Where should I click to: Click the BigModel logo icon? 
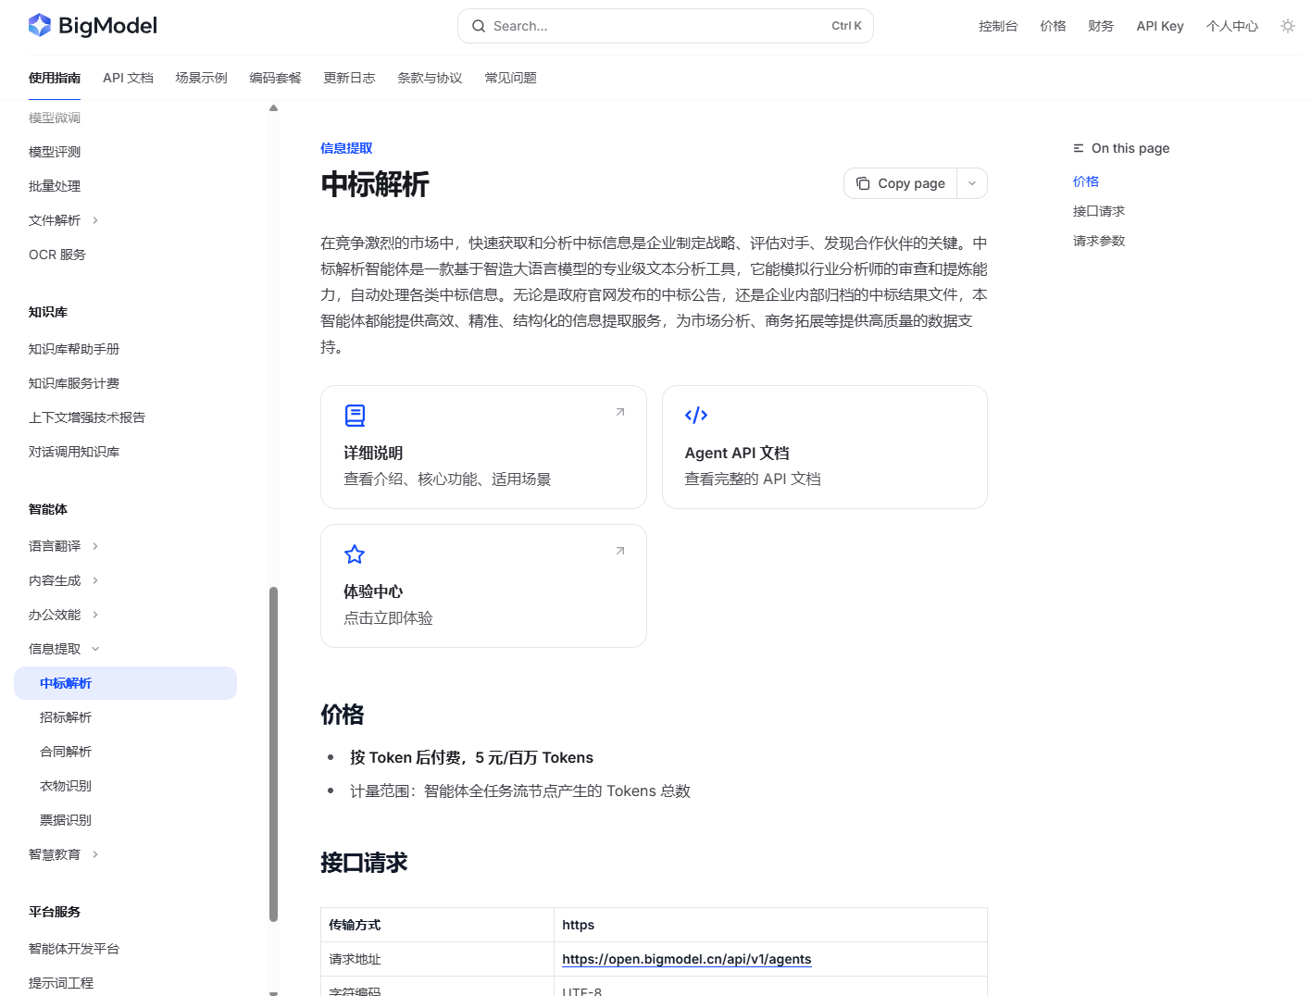point(40,25)
